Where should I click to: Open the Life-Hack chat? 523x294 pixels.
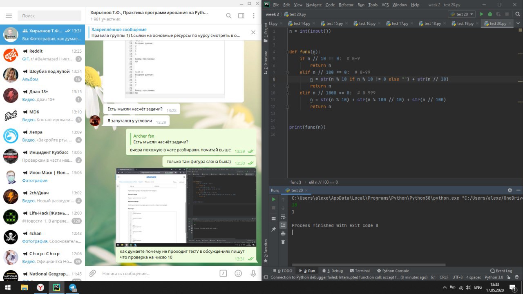42,217
